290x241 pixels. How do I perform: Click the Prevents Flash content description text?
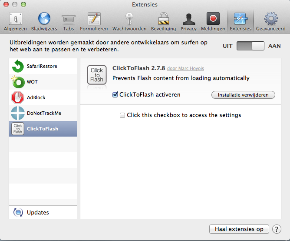click(x=181, y=78)
